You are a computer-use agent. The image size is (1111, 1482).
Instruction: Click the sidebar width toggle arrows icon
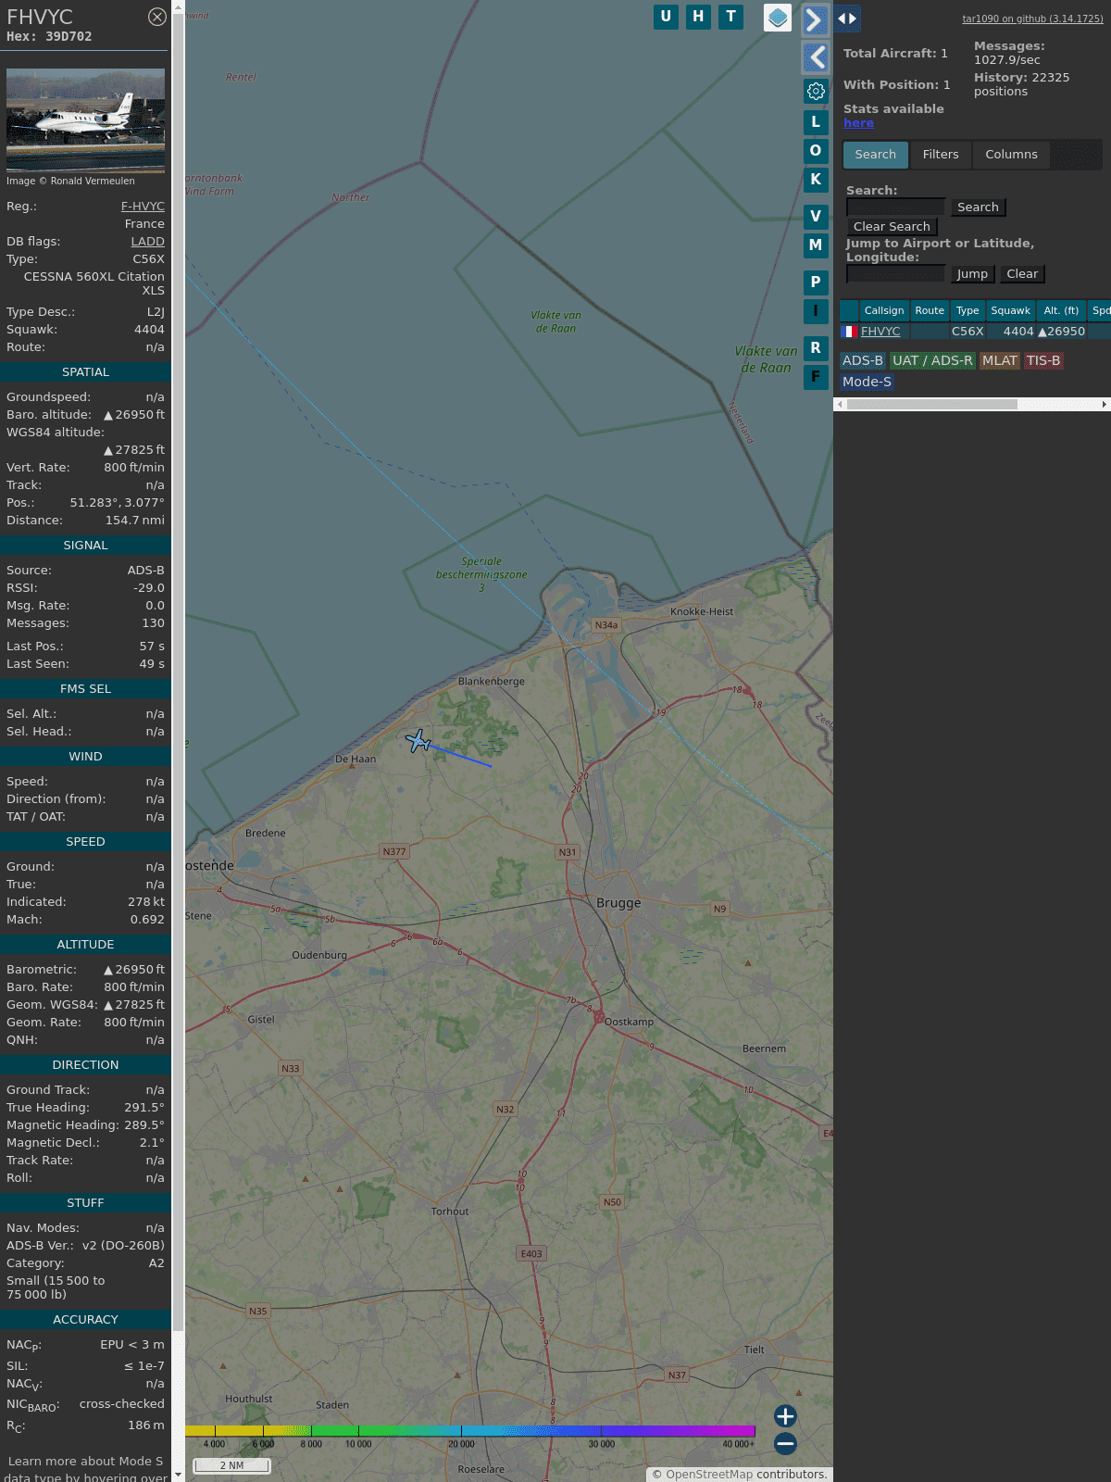point(847,19)
